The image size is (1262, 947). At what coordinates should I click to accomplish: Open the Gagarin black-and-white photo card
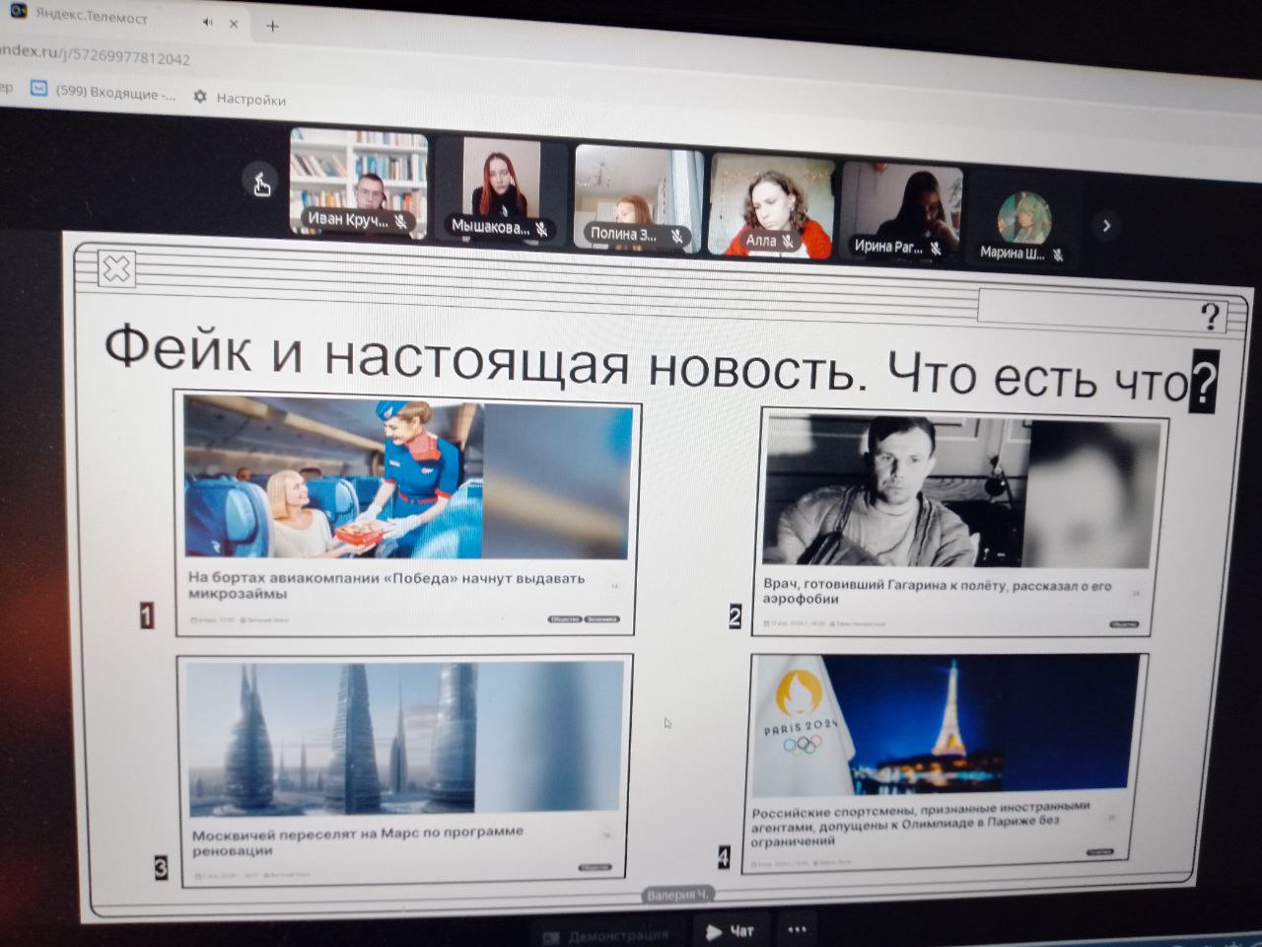point(964,492)
